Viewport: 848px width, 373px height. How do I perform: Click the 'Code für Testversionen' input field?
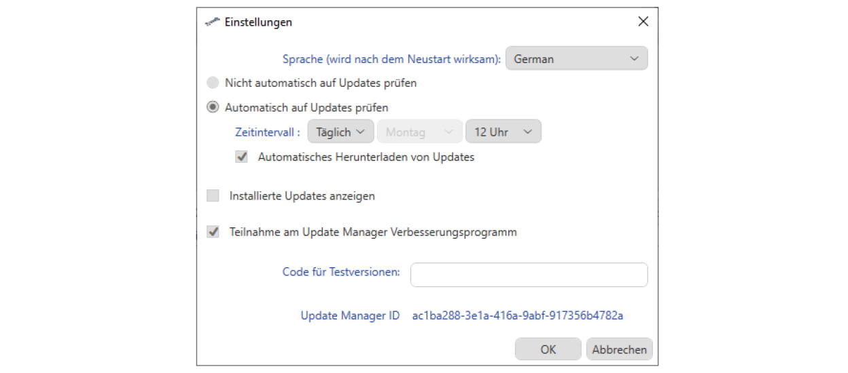(x=529, y=275)
